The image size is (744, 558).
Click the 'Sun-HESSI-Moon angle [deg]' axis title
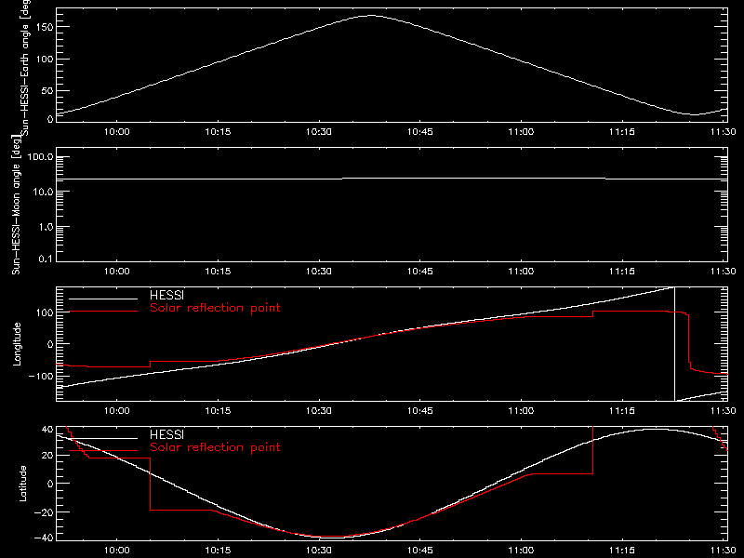pos(16,205)
